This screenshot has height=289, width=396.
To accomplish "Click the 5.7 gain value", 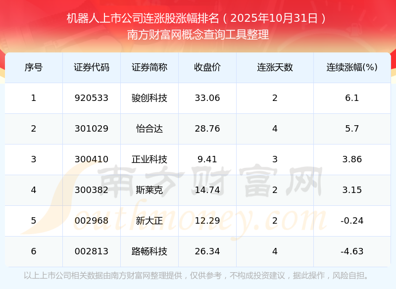I will pos(352,129).
